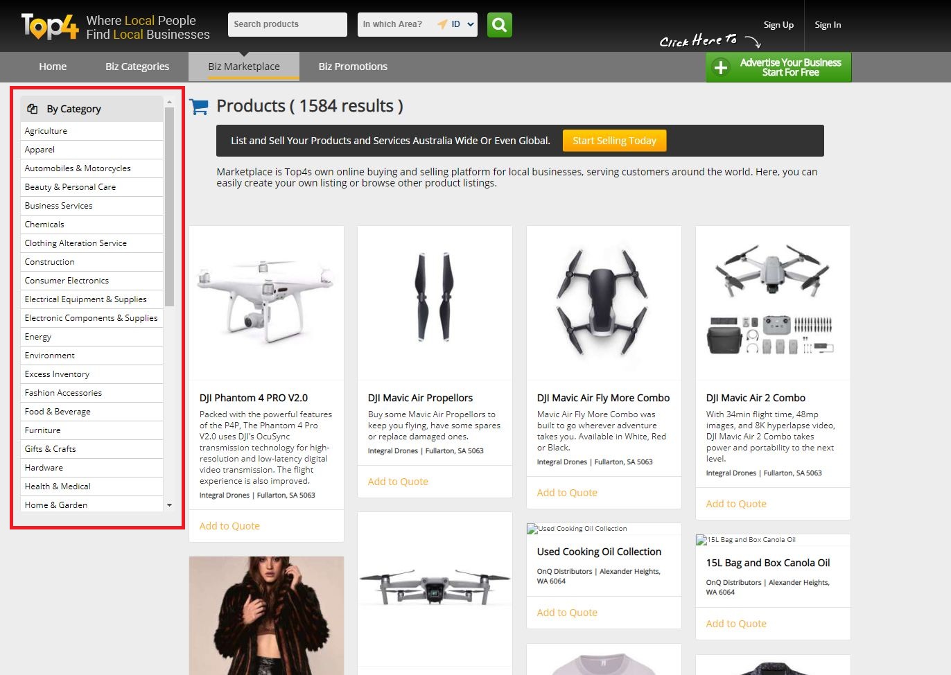Image resolution: width=951 pixels, height=675 pixels.
Task: Click the By Category copy icon
Action: point(32,109)
